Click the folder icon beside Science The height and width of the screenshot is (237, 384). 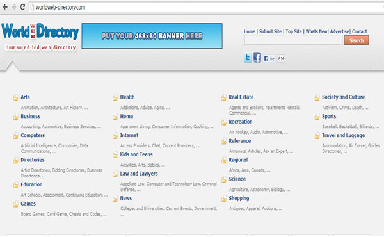point(224,179)
